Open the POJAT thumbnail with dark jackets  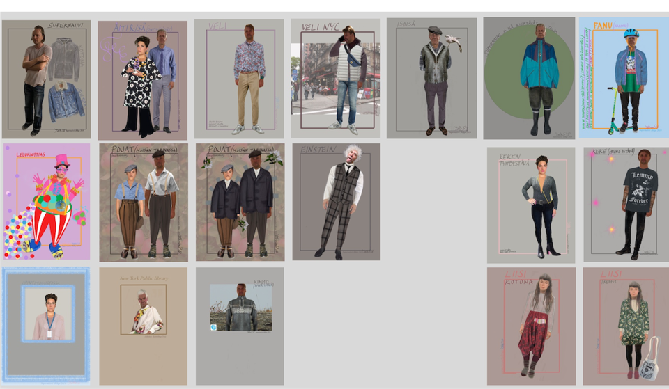pos(240,202)
